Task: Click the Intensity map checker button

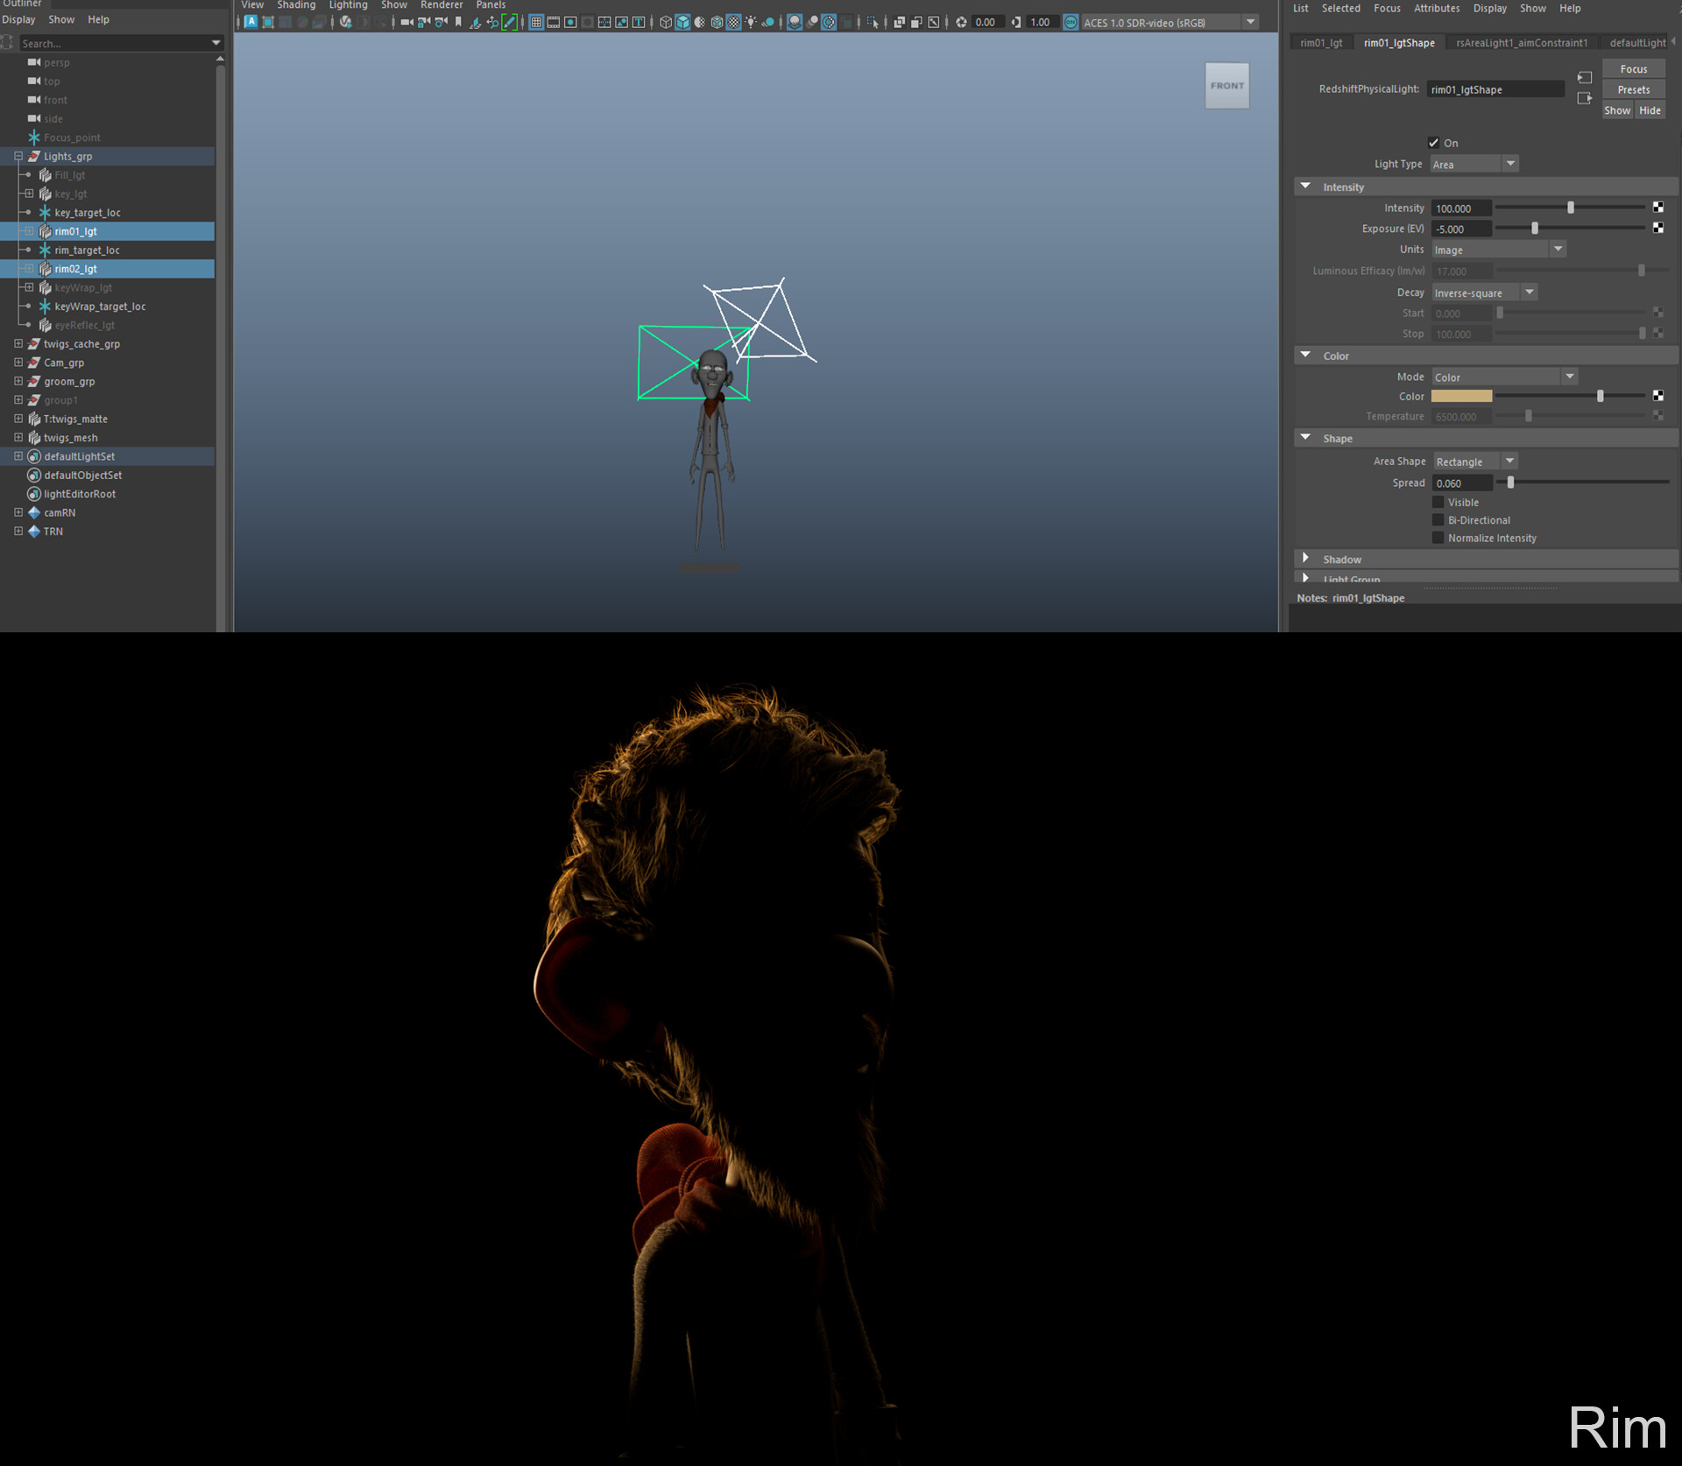Action: tap(1657, 208)
